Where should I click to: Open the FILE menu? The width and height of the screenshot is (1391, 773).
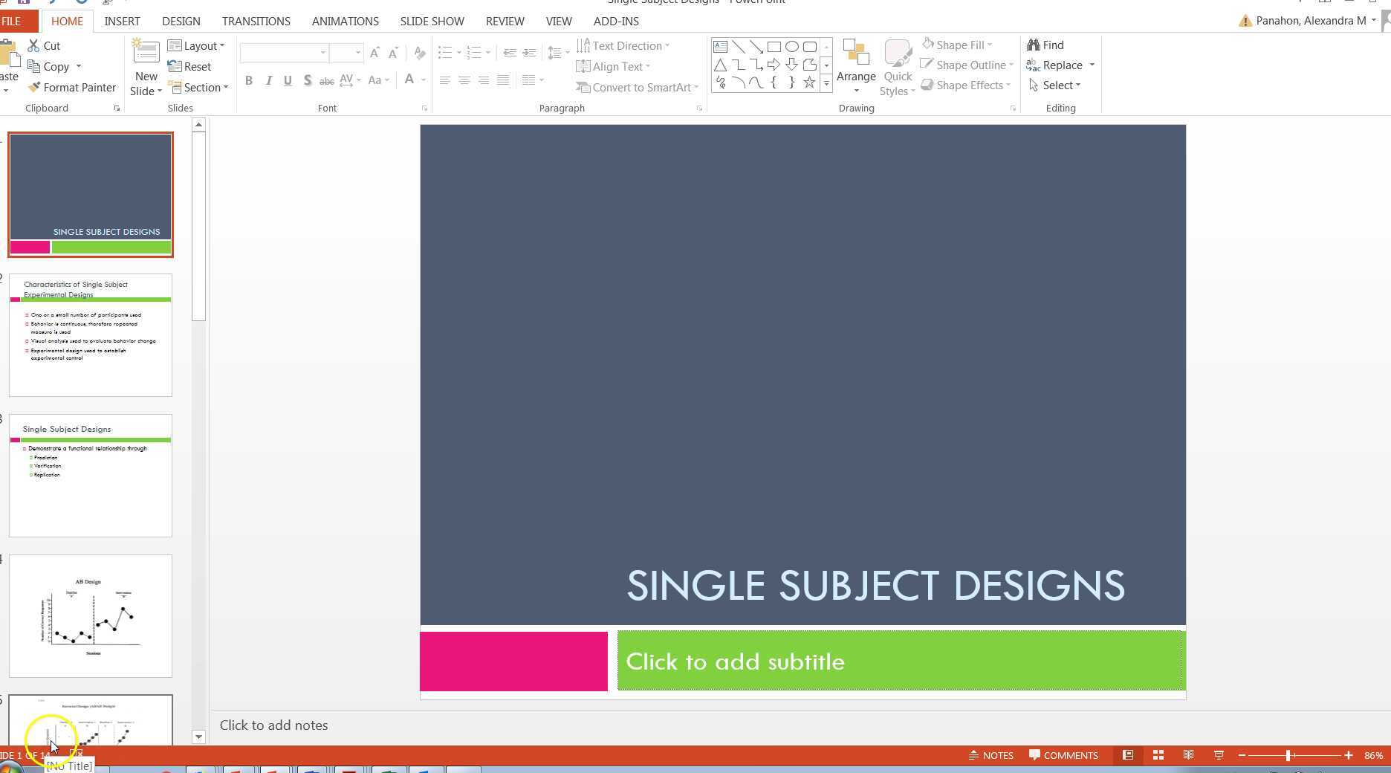pos(12,20)
